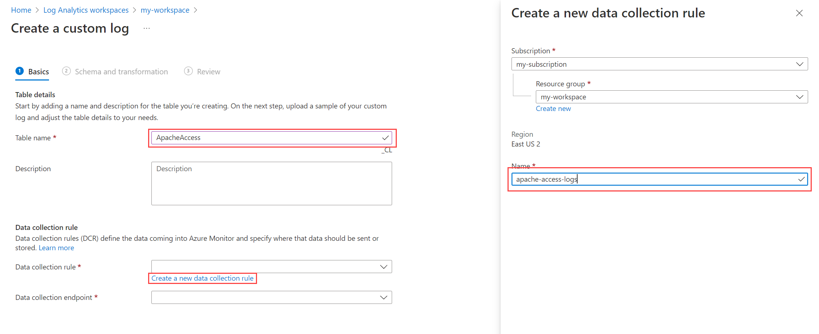
Task: Close the new data collection rule panel
Action: 799,13
